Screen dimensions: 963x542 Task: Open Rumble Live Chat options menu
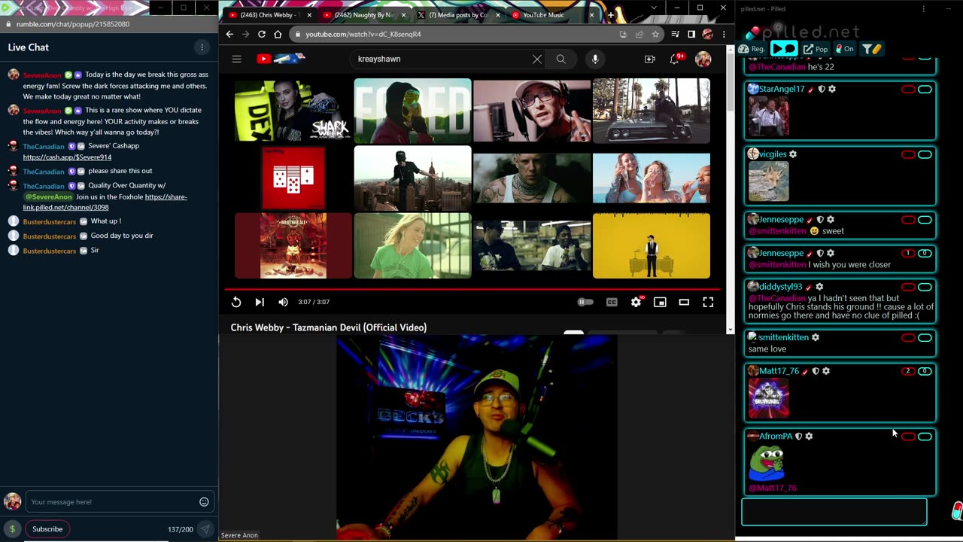(202, 47)
